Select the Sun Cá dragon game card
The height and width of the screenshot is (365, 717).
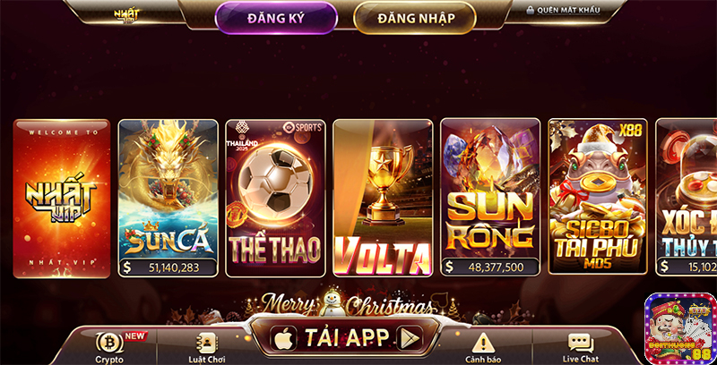click(168, 199)
